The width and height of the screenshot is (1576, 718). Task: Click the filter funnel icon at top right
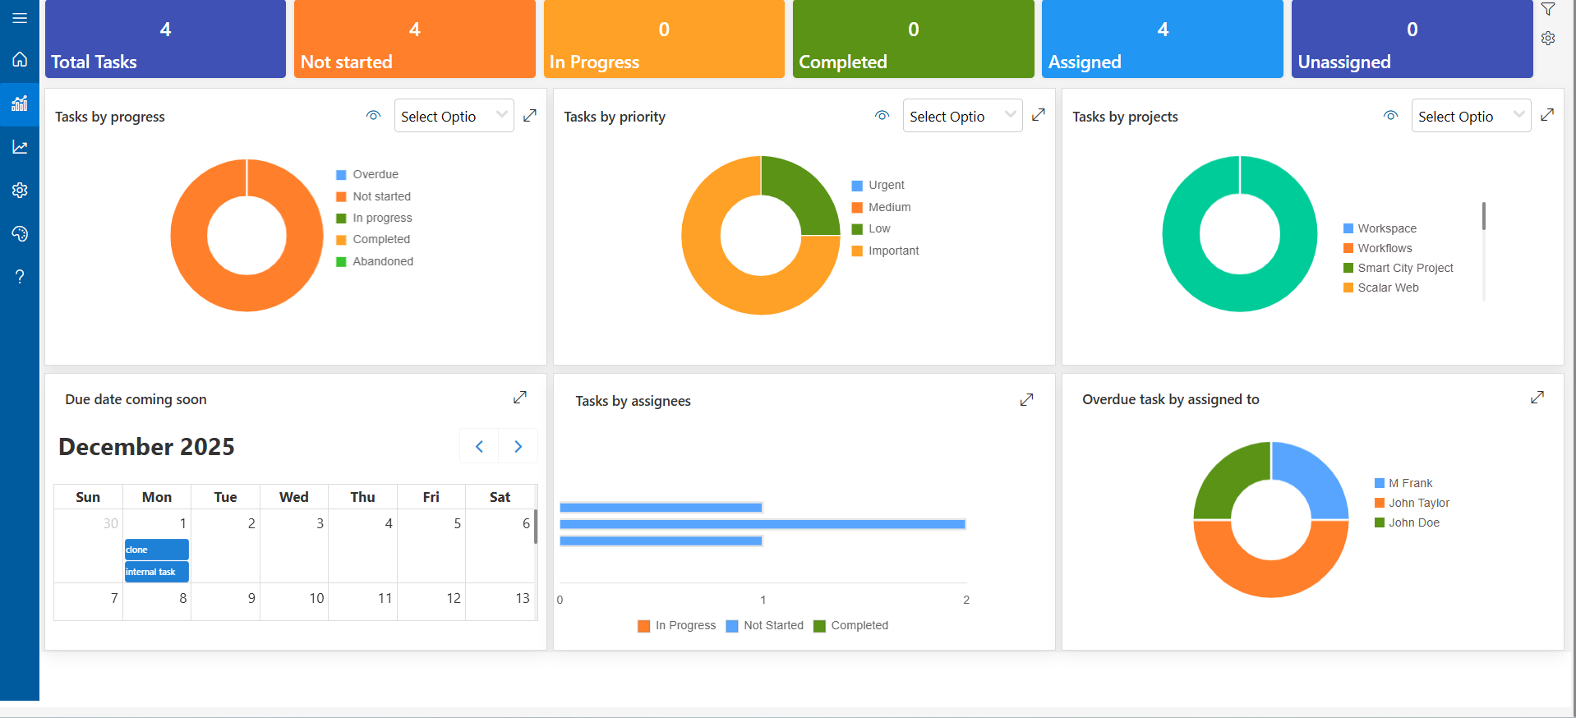point(1548,10)
